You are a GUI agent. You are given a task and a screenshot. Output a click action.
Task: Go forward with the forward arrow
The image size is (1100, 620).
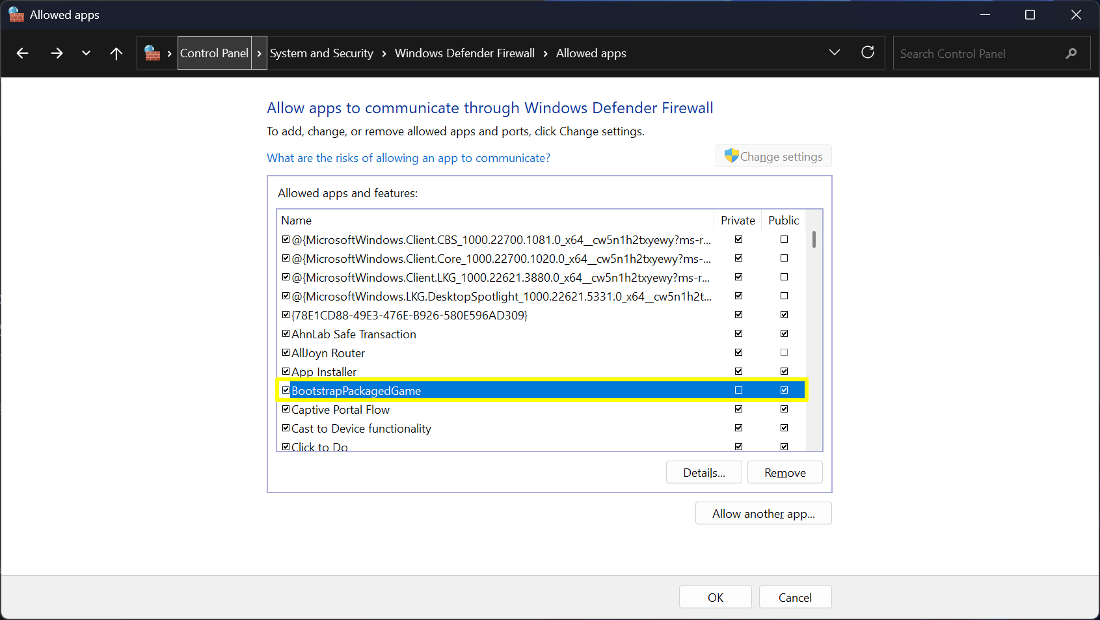pyautogui.click(x=57, y=53)
